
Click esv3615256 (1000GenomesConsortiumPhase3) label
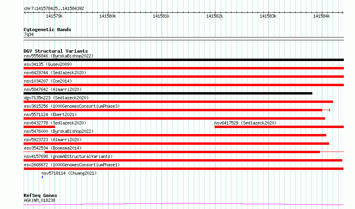coord(72,106)
